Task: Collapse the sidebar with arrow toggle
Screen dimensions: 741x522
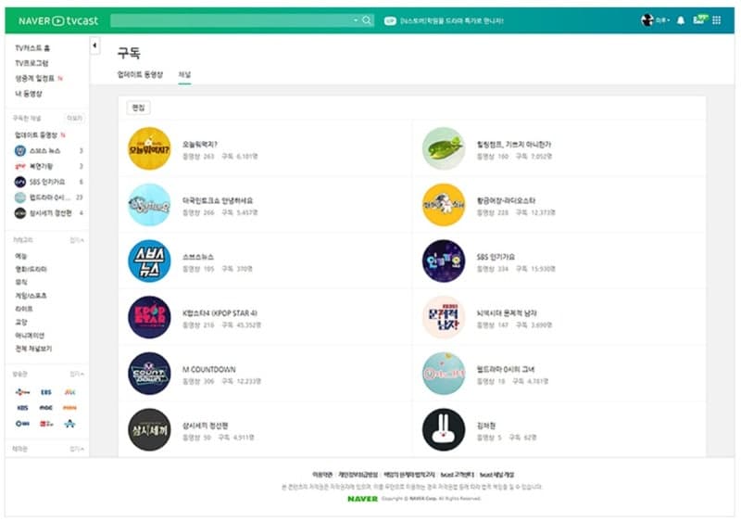Action: click(x=94, y=45)
